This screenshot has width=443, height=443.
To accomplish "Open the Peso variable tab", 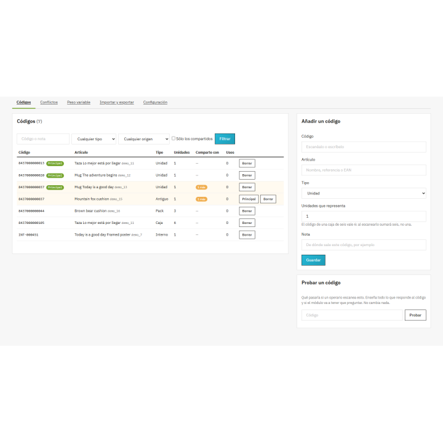I will click(79, 102).
